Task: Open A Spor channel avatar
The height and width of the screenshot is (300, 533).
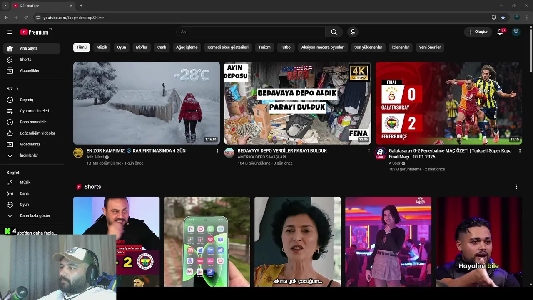Action: tap(381, 153)
